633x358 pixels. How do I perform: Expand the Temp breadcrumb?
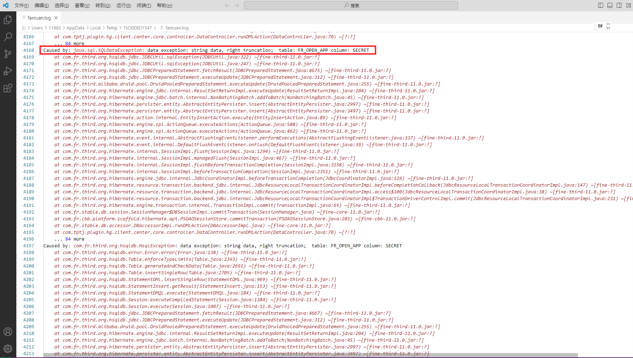pos(112,28)
